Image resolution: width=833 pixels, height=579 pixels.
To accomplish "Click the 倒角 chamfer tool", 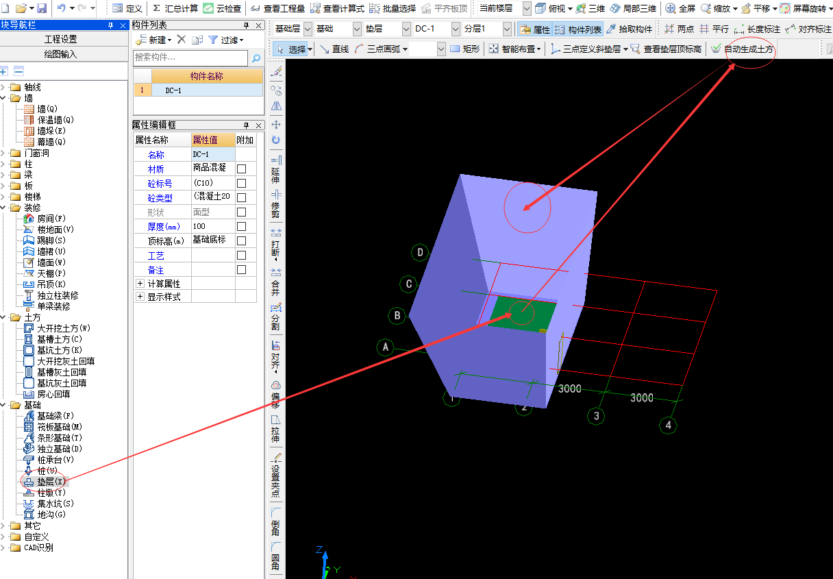I will tap(275, 522).
